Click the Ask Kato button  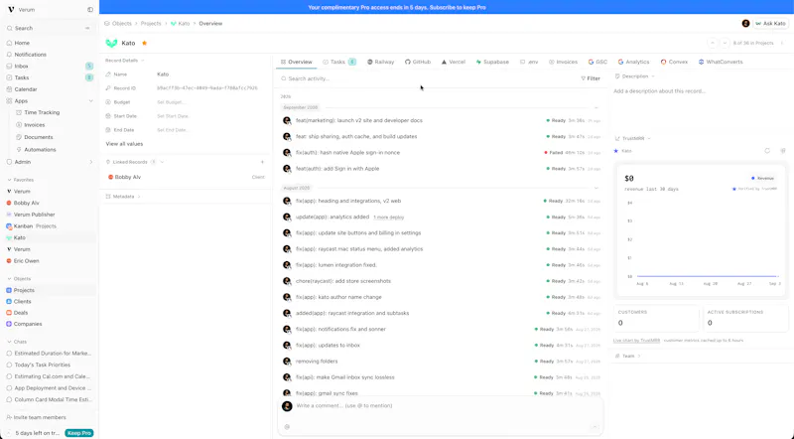point(771,23)
